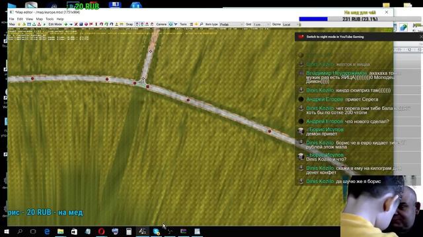The width and height of the screenshot is (423, 237).
Task: Select the green move-item tool in Edit Mode
Action: (65, 24)
